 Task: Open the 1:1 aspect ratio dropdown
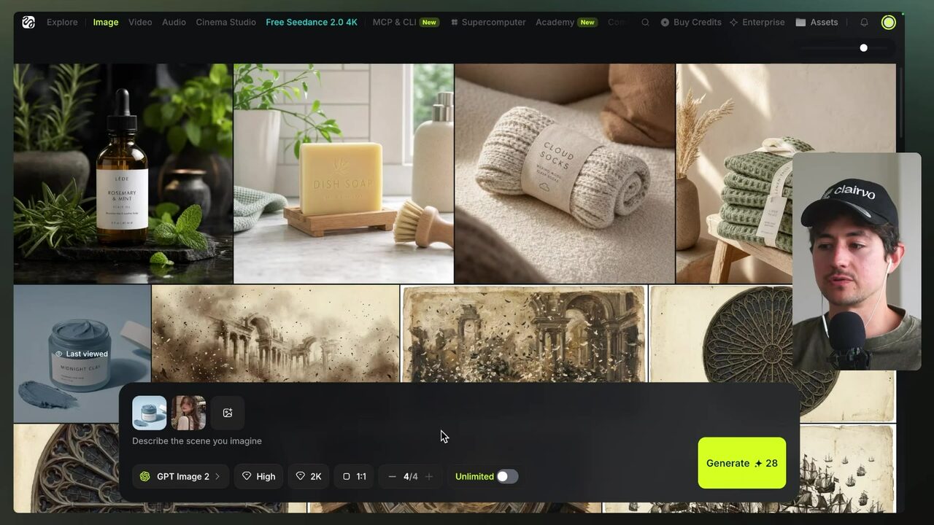click(354, 477)
